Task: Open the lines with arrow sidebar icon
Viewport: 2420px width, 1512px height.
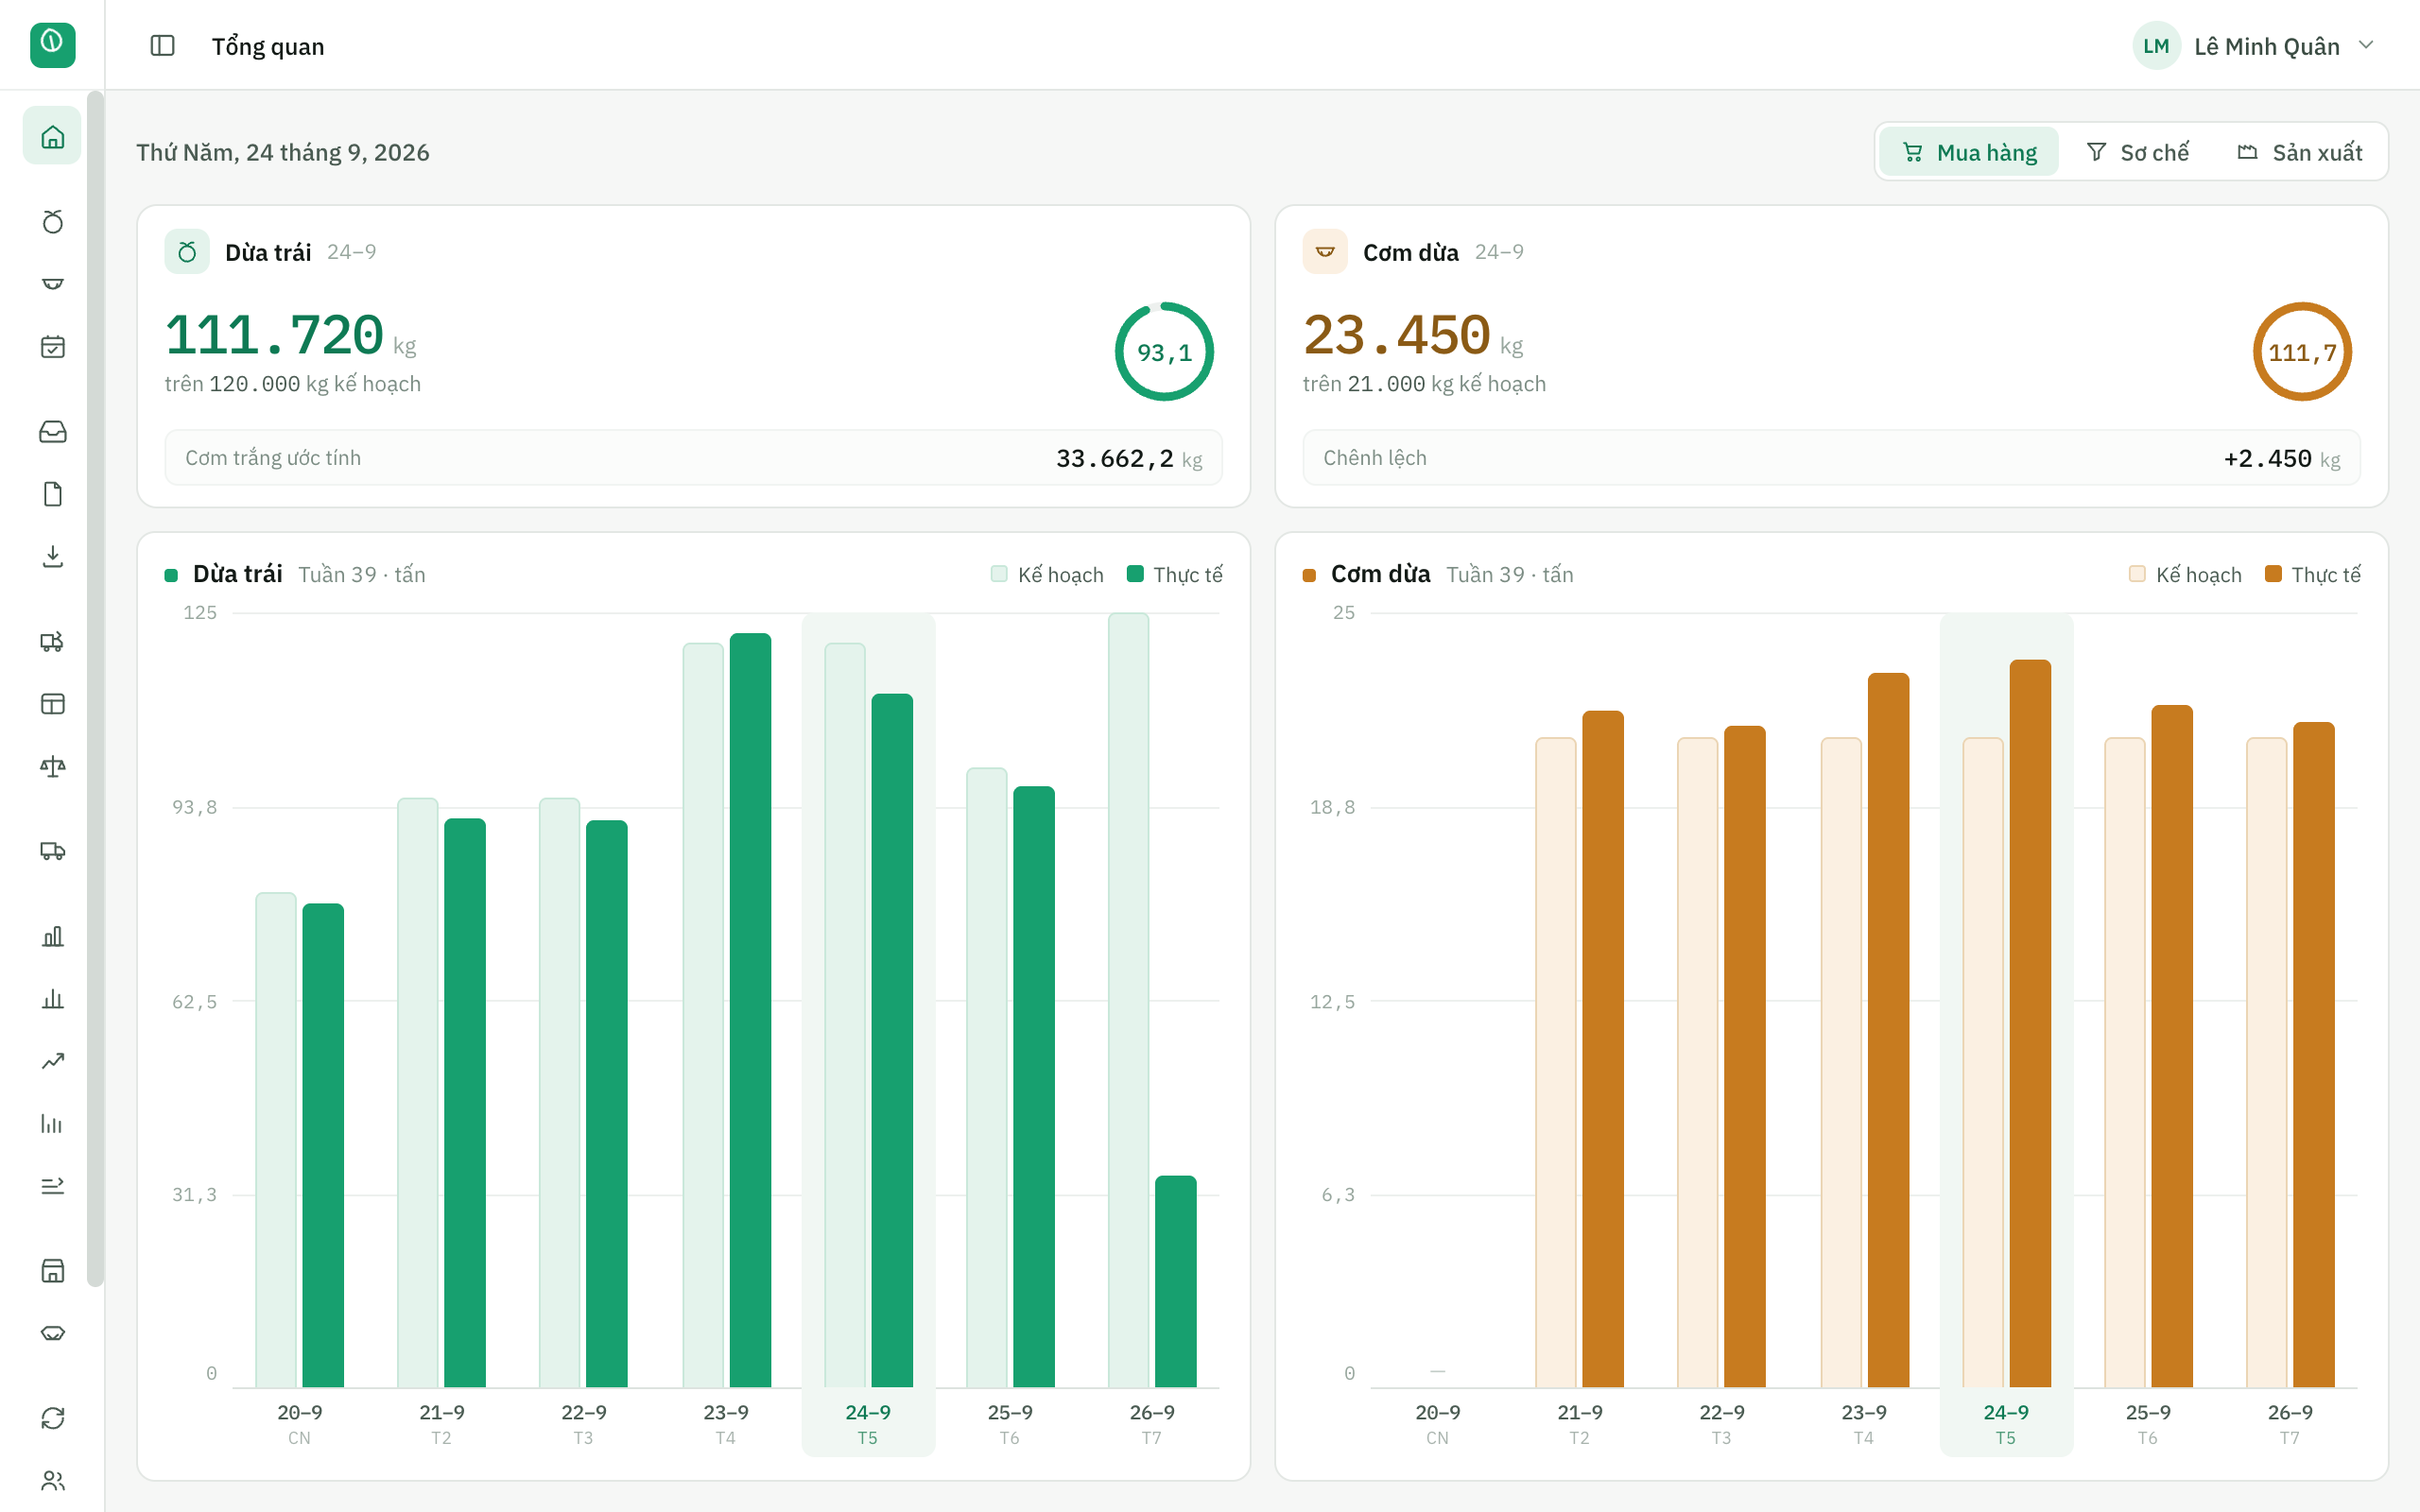Action: [52, 1186]
